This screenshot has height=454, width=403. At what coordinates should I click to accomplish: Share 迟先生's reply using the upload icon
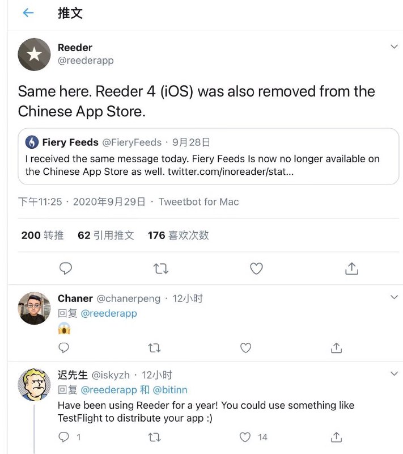click(x=336, y=437)
